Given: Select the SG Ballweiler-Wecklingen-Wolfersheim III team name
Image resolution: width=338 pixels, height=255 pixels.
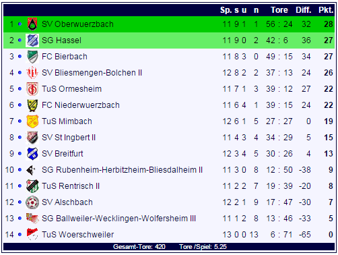Looking at the screenshot, I should pos(119,219).
